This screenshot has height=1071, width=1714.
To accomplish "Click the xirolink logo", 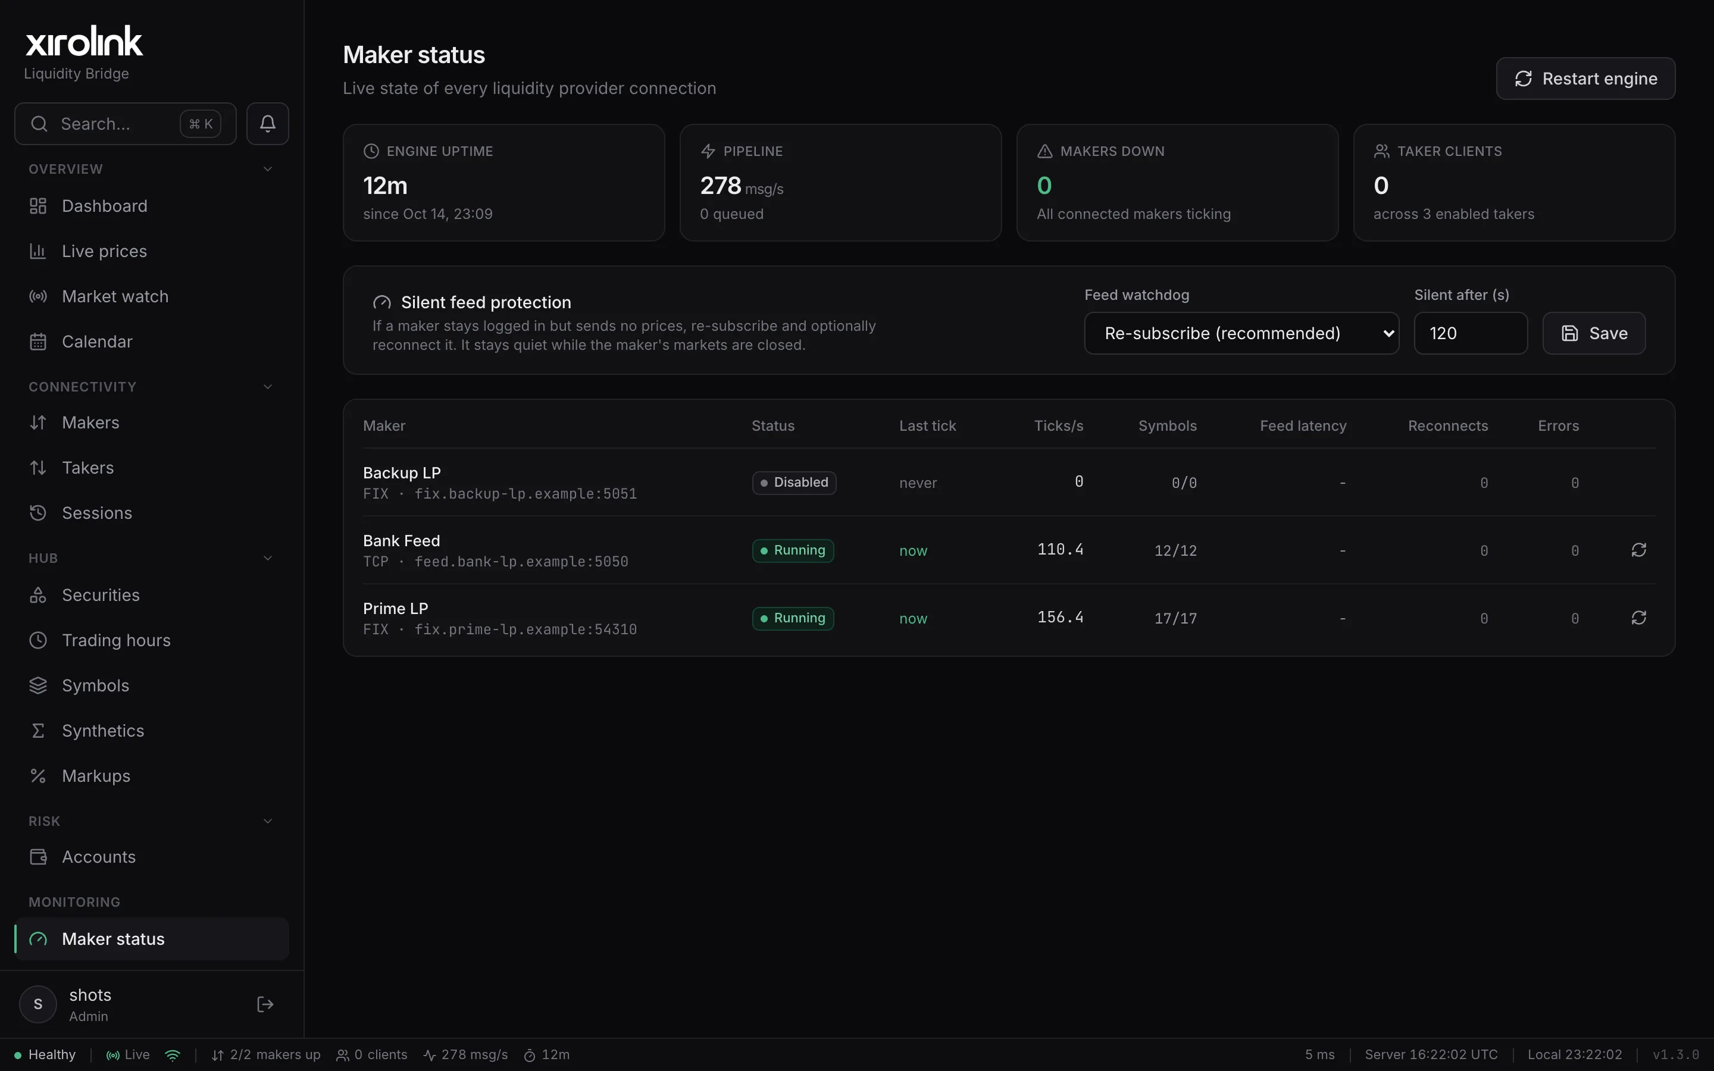I will [x=83, y=42].
